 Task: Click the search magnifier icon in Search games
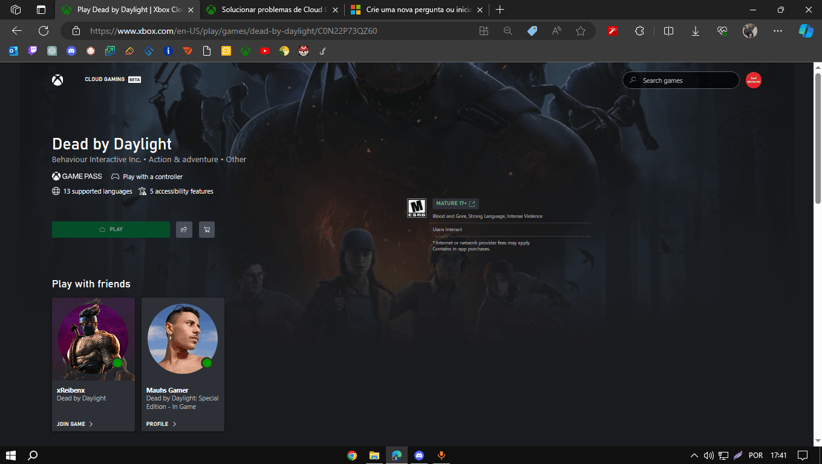click(633, 80)
